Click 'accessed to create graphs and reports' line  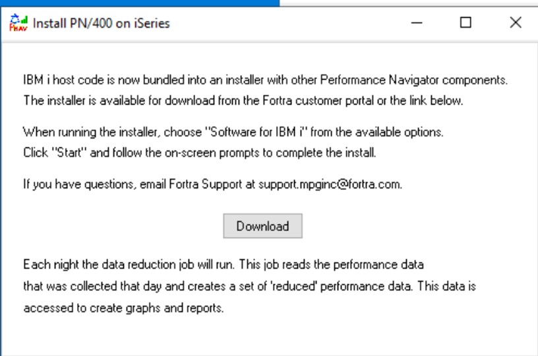click(123, 308)
